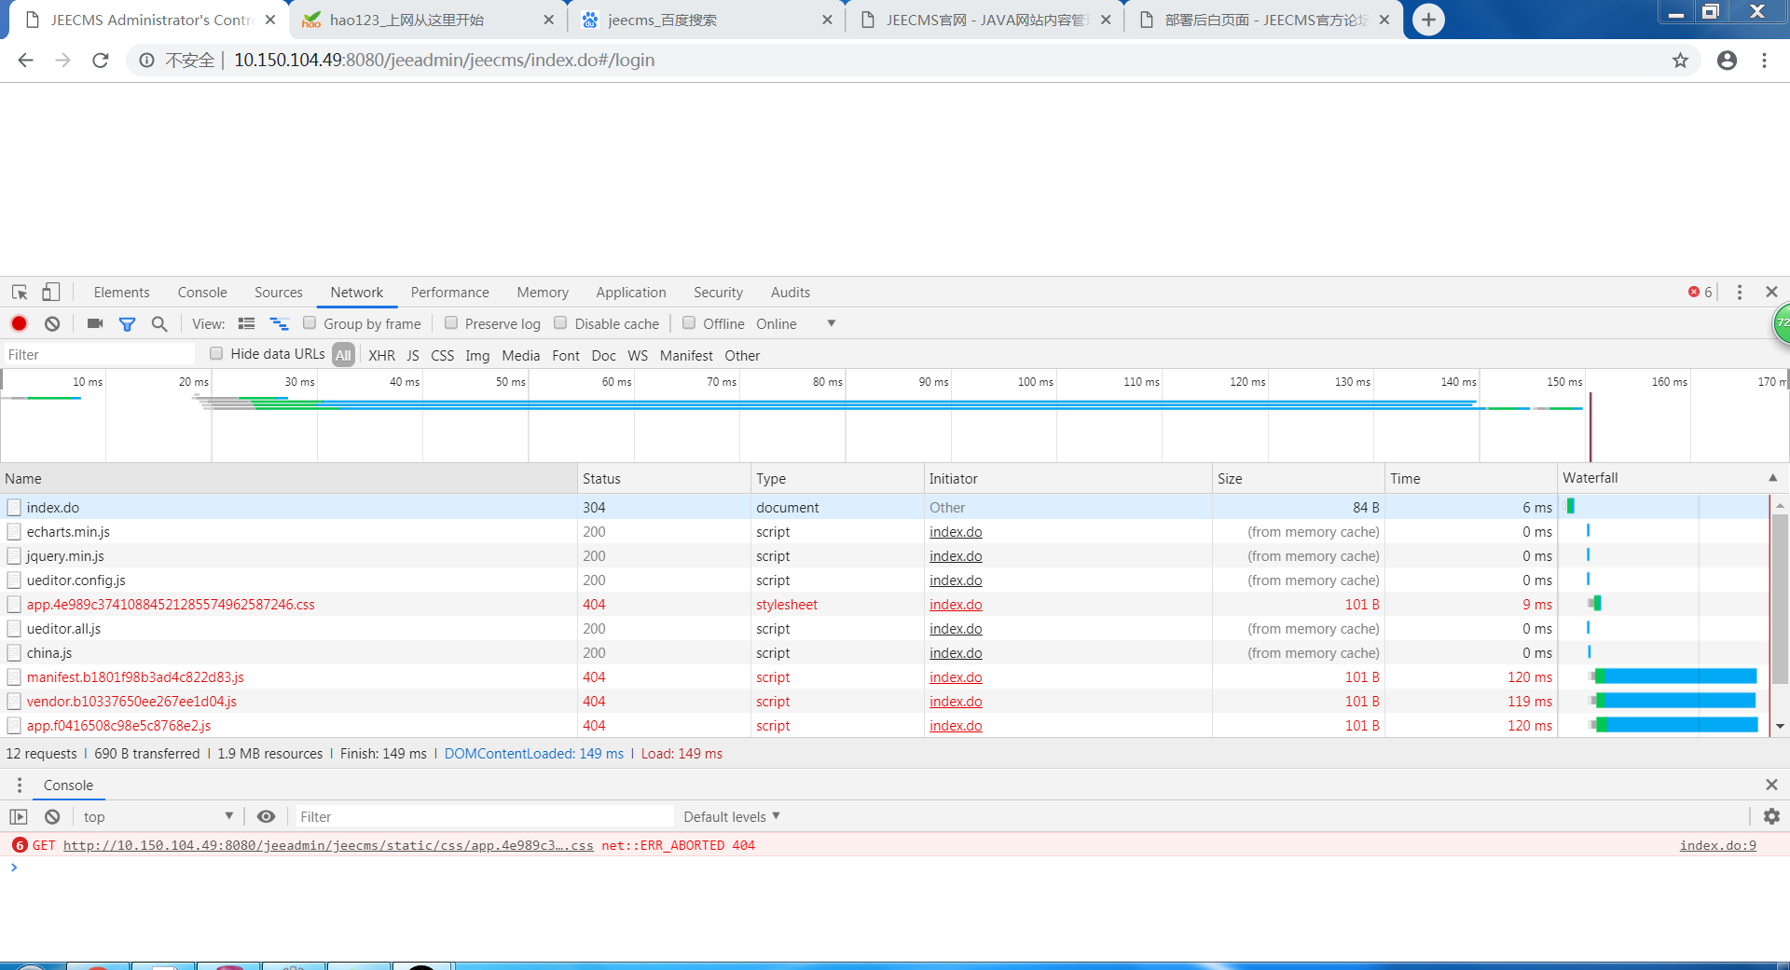Open the top context selector dropdown
The image size is (1790, 970).
point(157,817)
